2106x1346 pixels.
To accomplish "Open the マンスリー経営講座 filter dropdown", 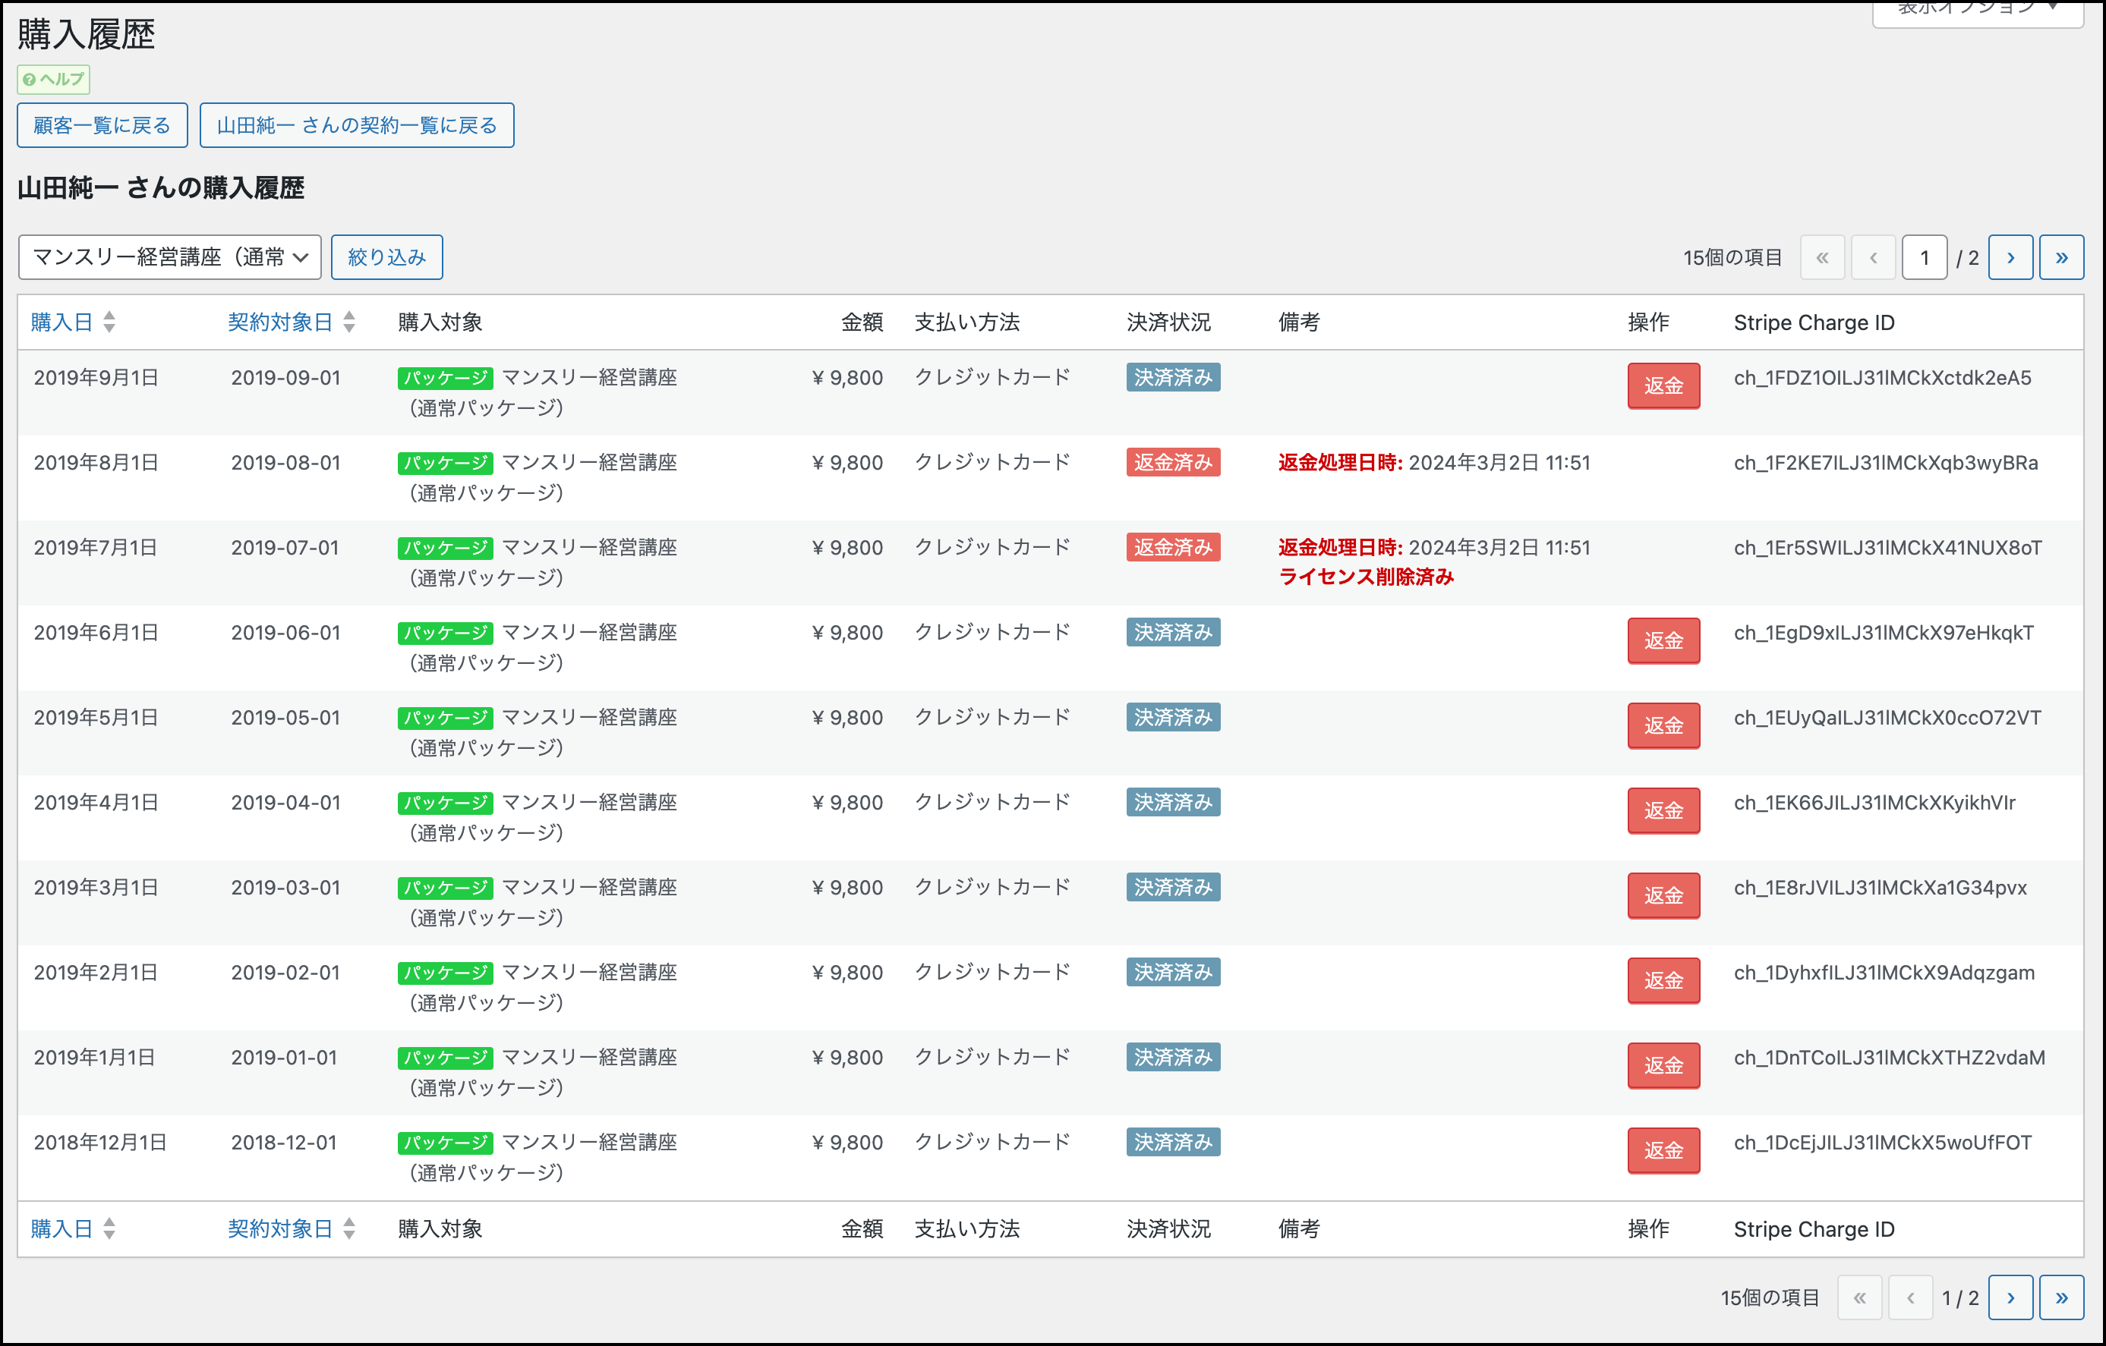I will (x=169, y=258).
